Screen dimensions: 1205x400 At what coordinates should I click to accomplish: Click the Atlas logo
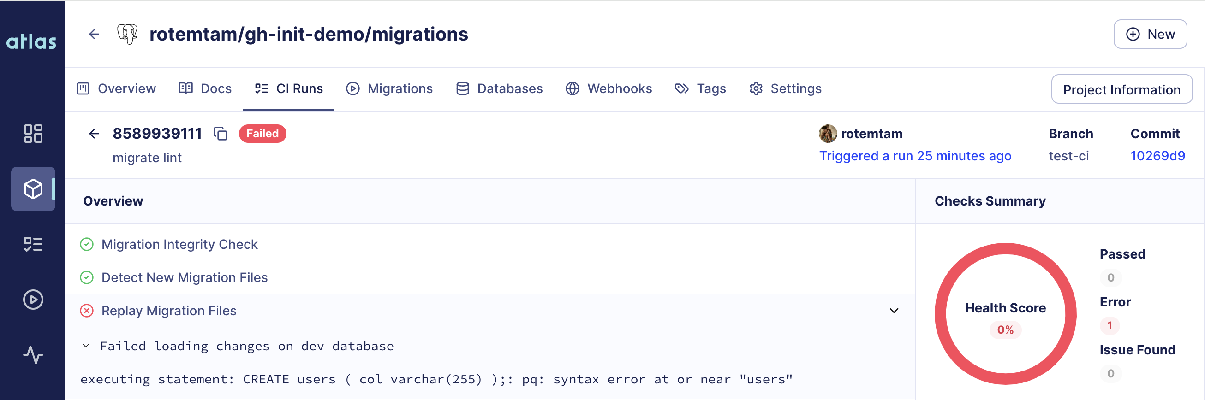click(x=31, y=42)
